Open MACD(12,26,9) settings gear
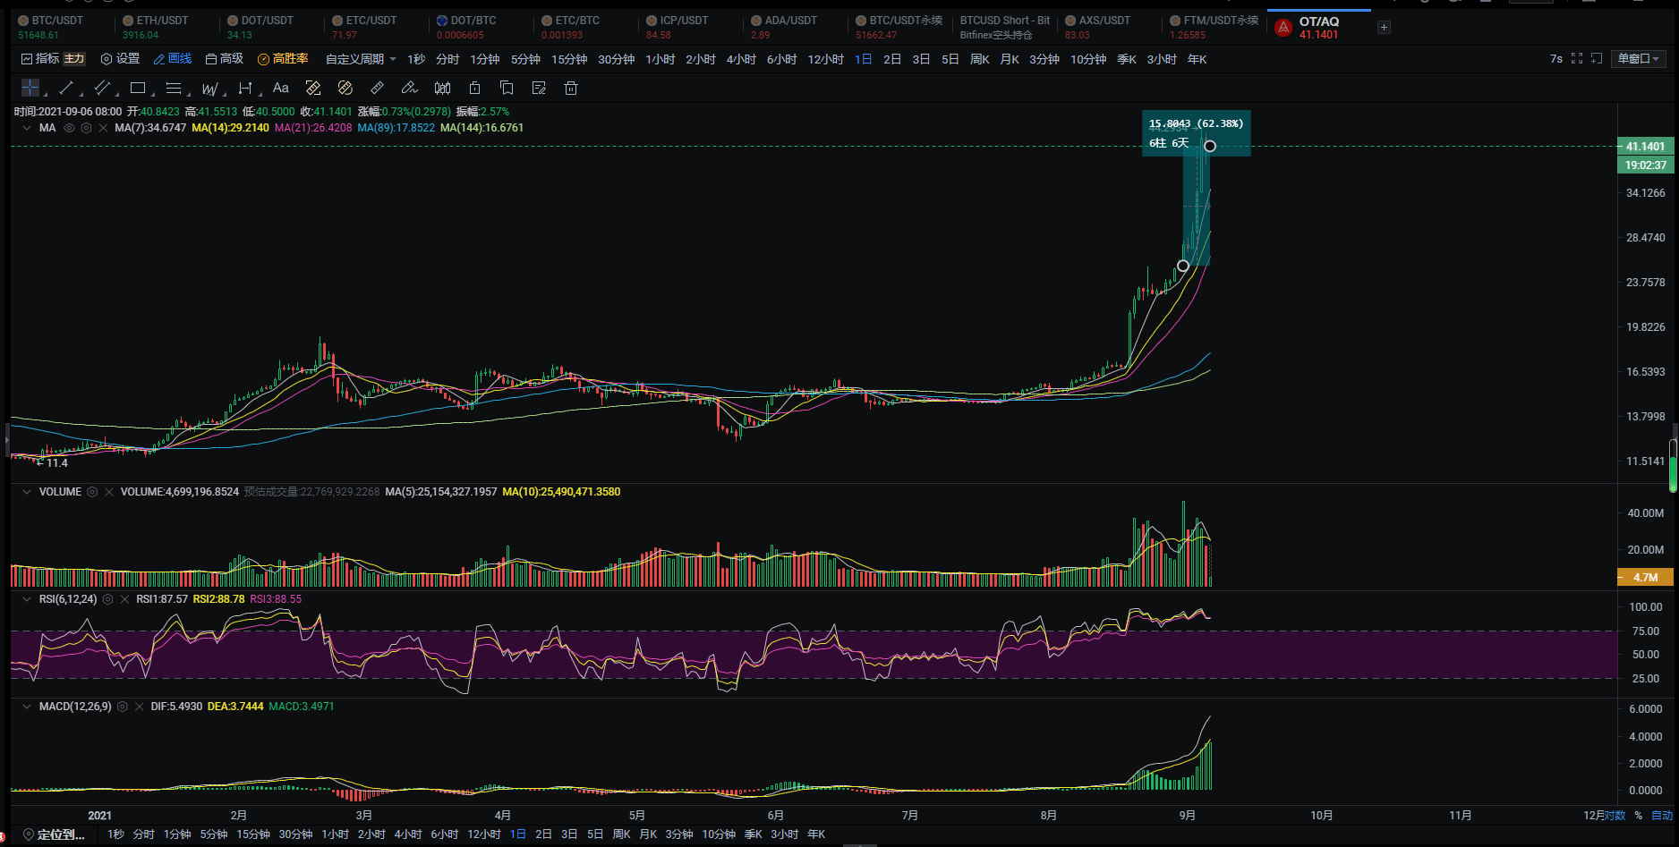The image size is (1679, 847). [123, 707]
